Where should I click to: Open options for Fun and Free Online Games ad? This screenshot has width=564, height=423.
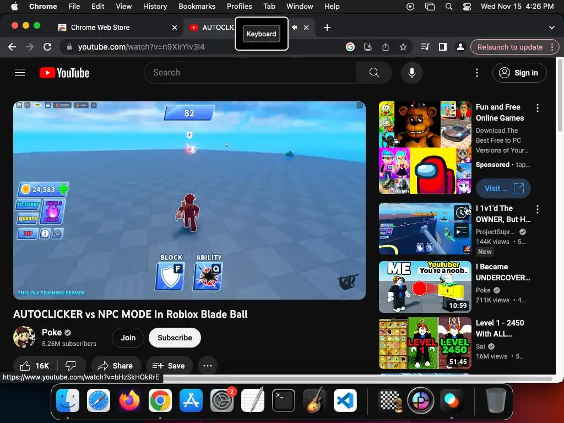point(538,108)
